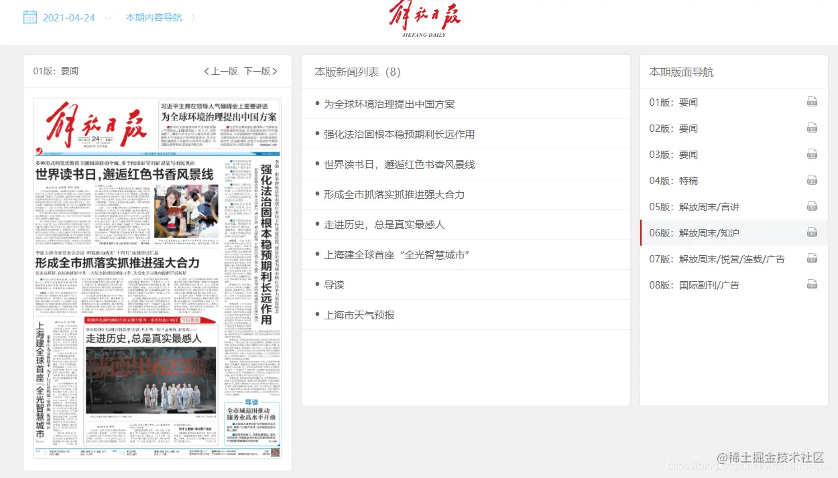This screenshot has height=478, width=838.
Task: Go to previous page with 上一版
Action: tap(221, 71)
